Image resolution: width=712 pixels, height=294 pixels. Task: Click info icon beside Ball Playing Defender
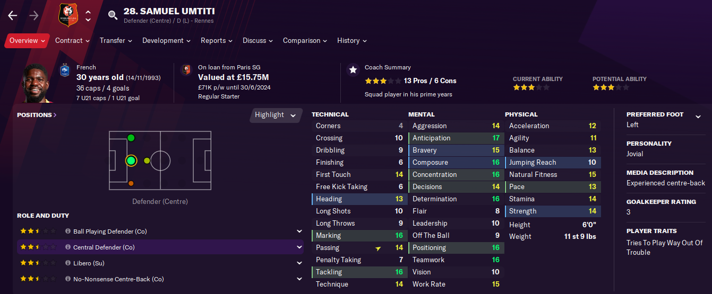click(x=68, y=231)
